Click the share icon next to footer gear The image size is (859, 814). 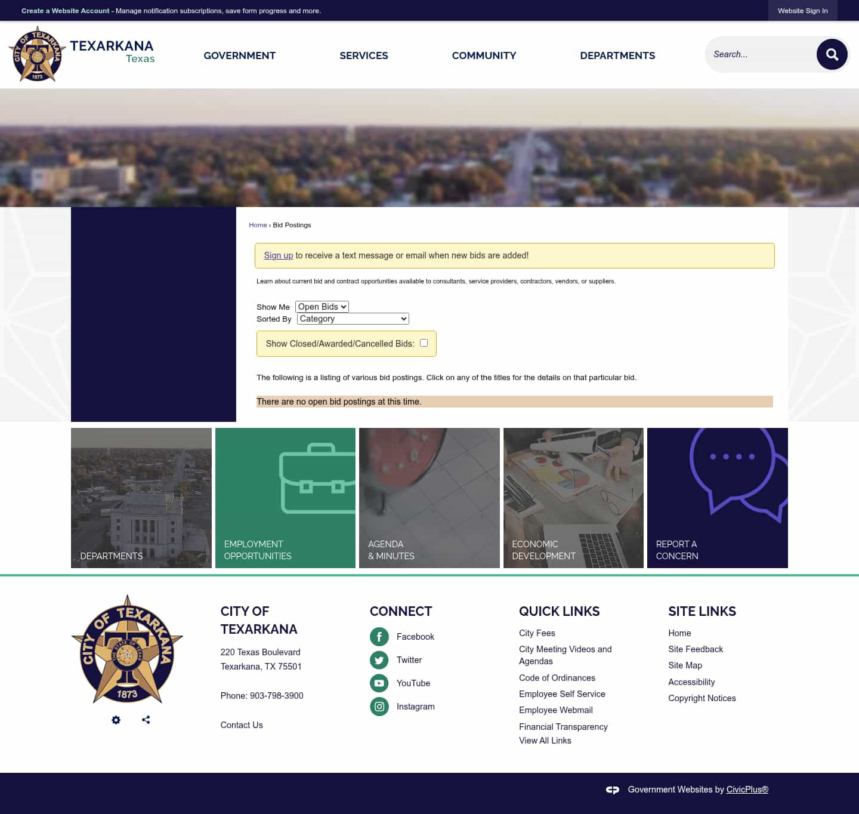[x=146, y=720]
